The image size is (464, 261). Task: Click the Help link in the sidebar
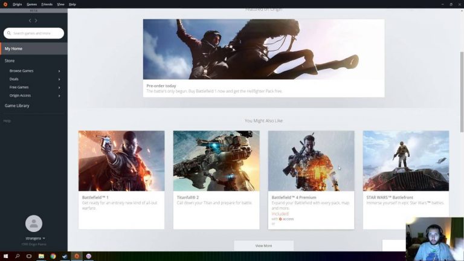7,121
